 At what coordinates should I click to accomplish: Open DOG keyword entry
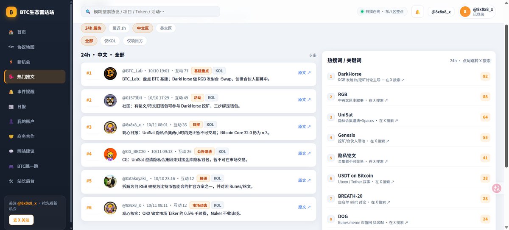pos(409,219)
